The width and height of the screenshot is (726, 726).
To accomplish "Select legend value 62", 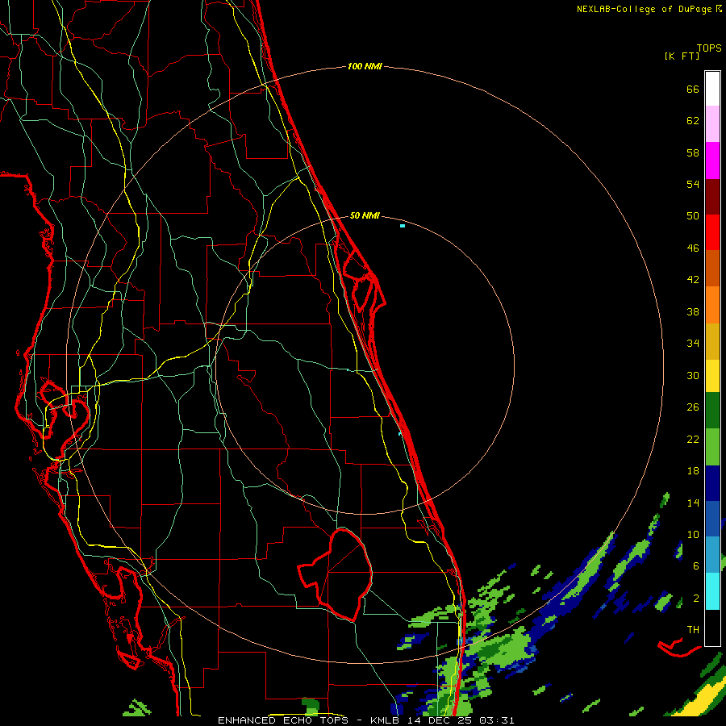I will click(693, 121).
